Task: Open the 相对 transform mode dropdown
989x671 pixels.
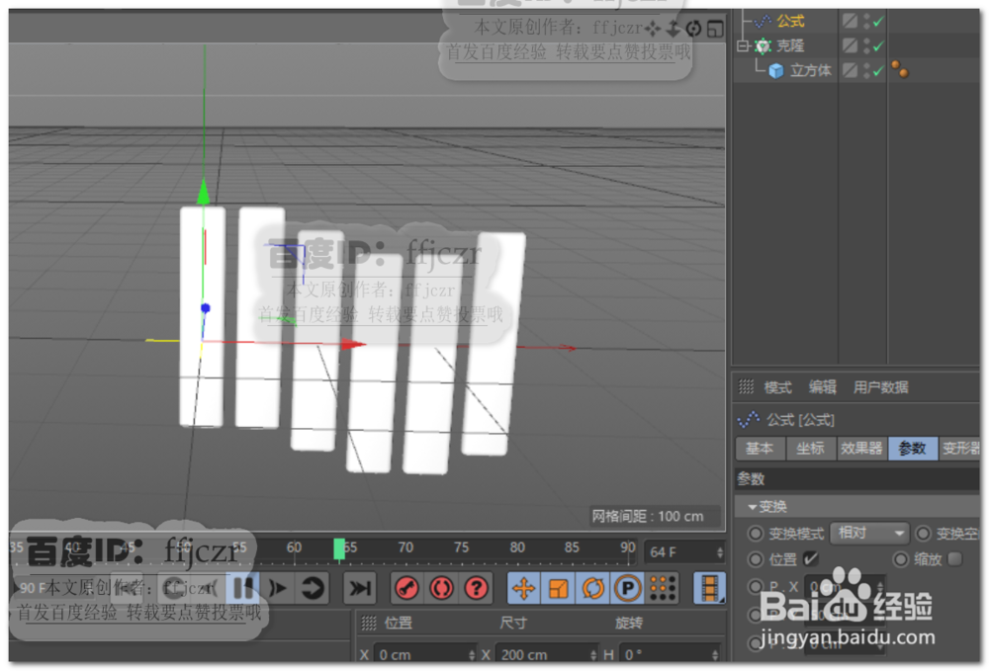Action: pyautogui.click(x=870, y=533)
